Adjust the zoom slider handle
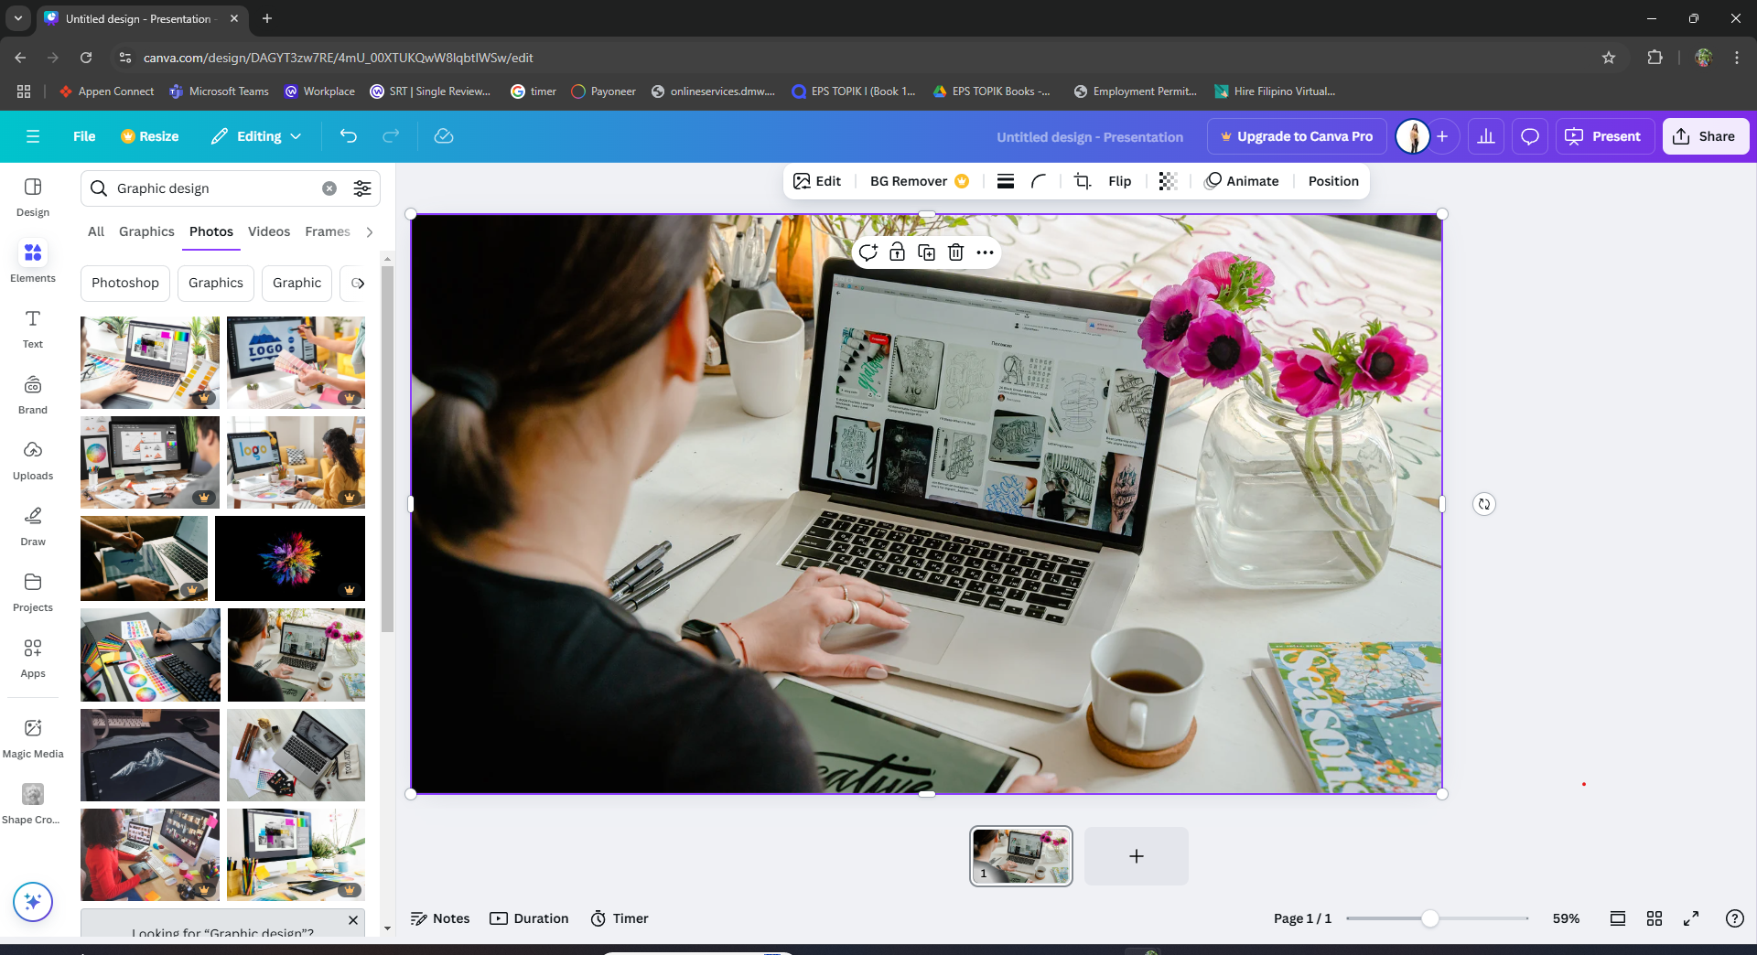This screenshot has height=955, width=1757. click(x=1429, y=918)
